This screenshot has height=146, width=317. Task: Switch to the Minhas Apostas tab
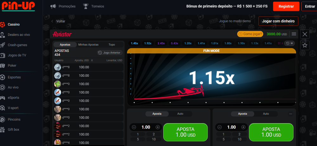[x=88, y=45]
